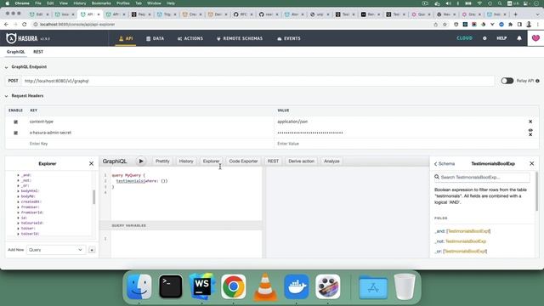Close the Explorer panel
Screen dimensions: 544x306
point(91,163)
